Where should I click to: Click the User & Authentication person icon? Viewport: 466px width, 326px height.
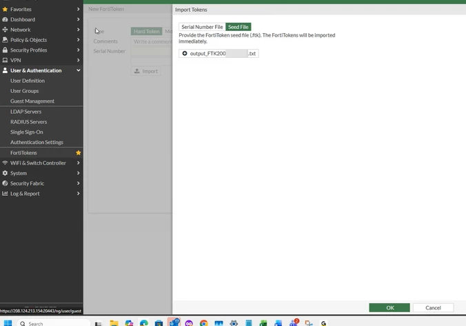(x=5, y=70)
